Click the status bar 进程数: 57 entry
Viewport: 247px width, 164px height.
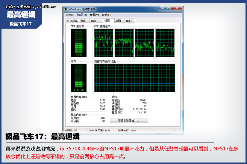(x=71, y=130)
